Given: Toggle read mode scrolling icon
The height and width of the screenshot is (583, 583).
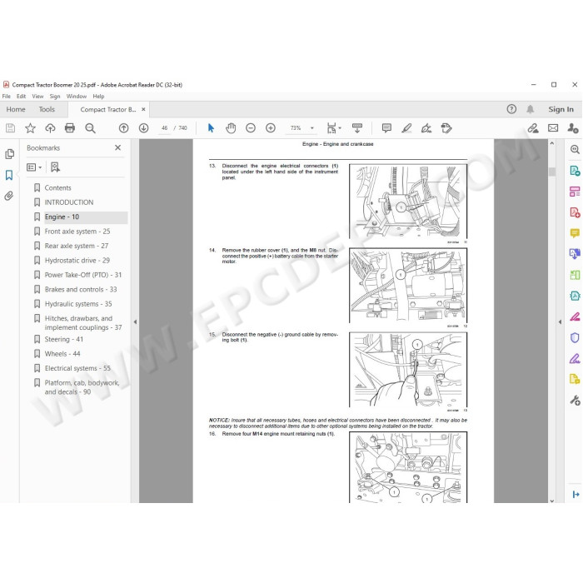Looking at the screenshot, I should (x=357, y=128).
